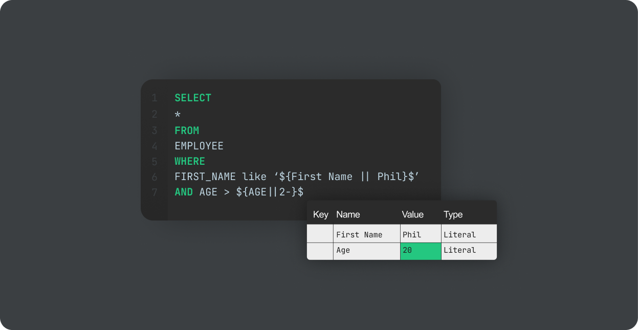Click the FROM keyword
Image resolution: width=638 pixels, height=330 pixels.
point(187,130)
